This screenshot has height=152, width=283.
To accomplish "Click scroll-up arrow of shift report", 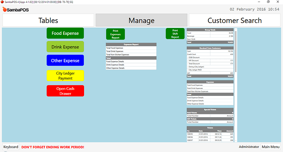I will click(x=236, y=29).
